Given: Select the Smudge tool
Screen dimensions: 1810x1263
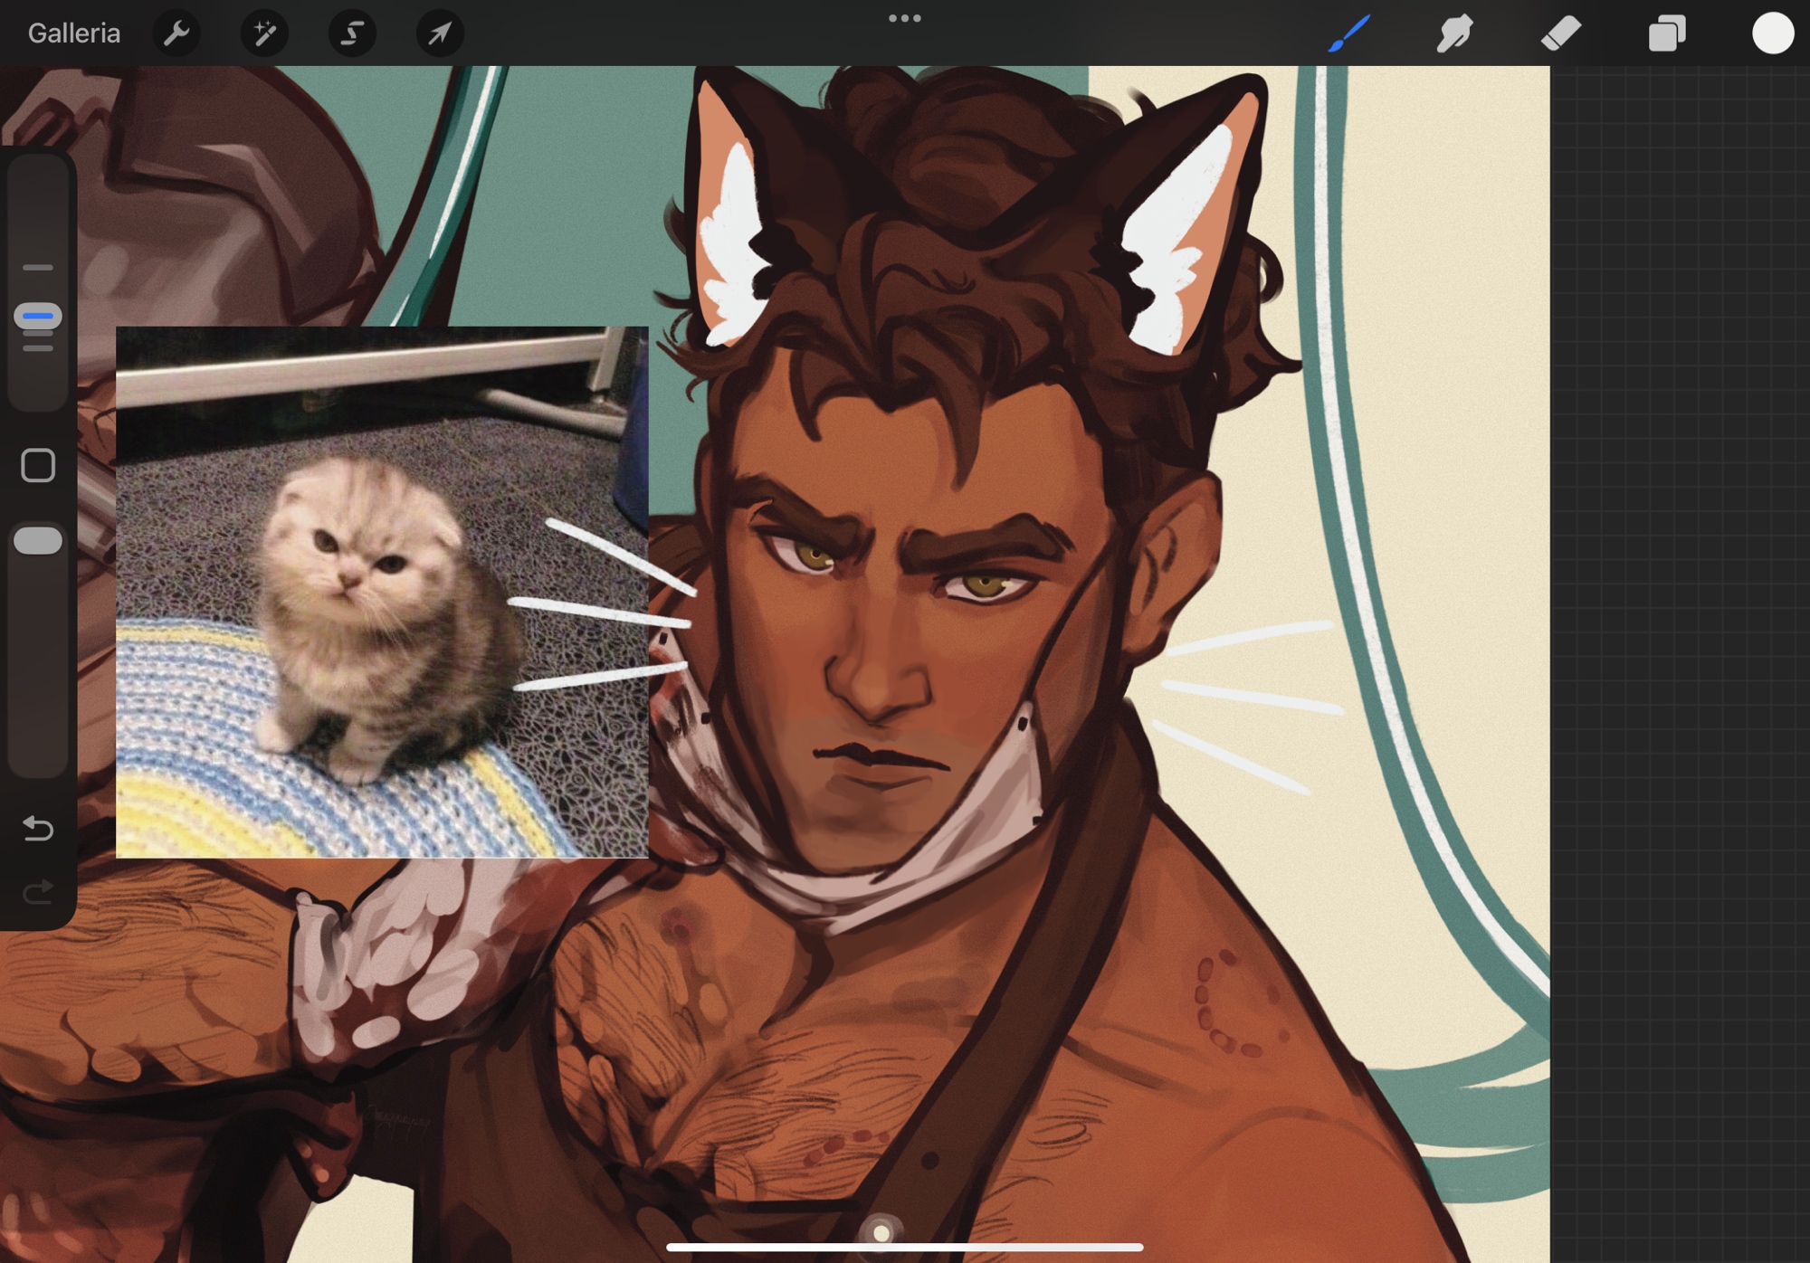Looking at the screenshot, I should tap(1454, 34).
